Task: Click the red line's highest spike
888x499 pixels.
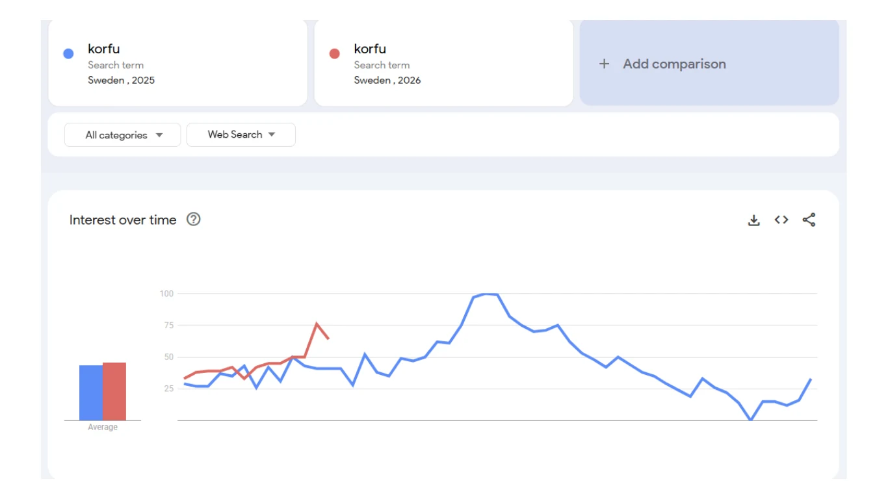Action: click(x=317, y=321)
